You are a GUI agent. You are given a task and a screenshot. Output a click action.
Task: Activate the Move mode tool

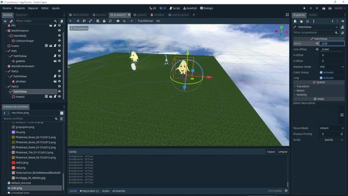pos(78,21)
